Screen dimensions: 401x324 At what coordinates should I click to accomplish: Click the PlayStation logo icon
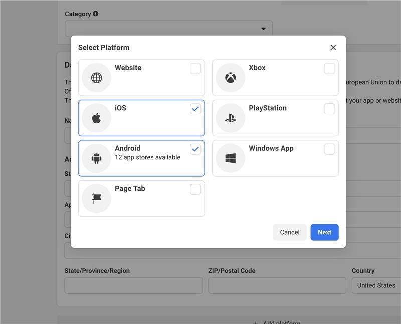[231, 118]
